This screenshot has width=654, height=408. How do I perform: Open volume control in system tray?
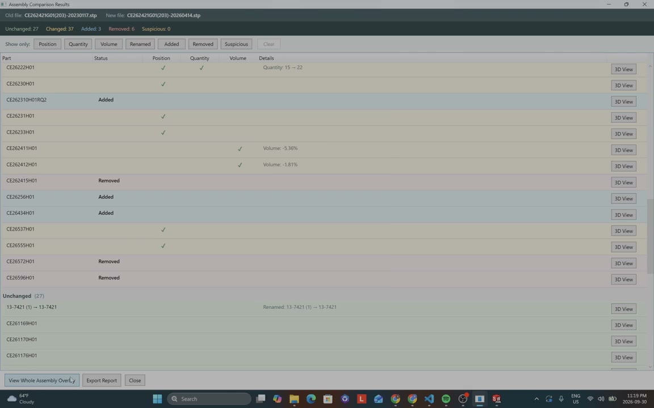click(x=601, y=399)
